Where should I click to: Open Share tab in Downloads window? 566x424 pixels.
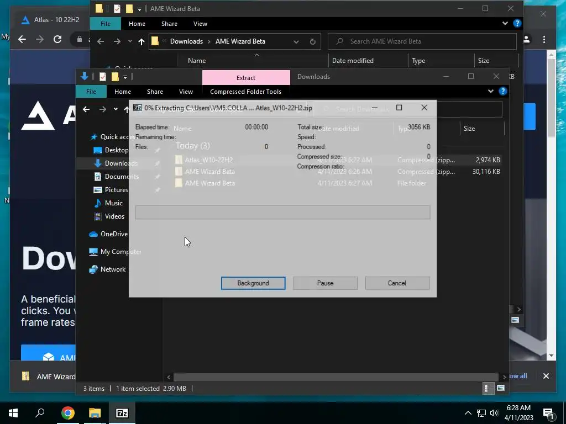[155, 92]
